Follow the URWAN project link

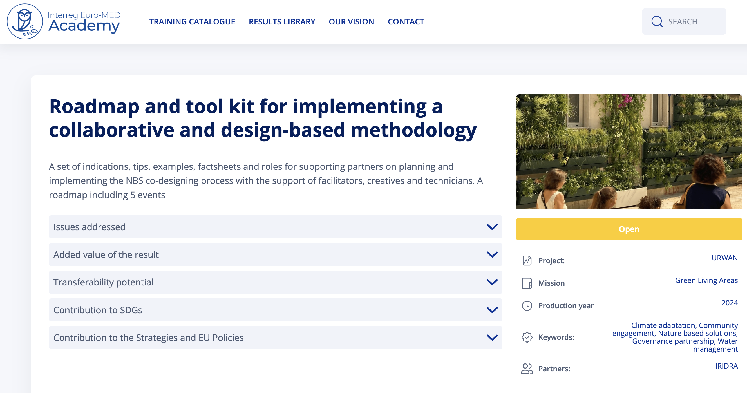pos(724,258)
